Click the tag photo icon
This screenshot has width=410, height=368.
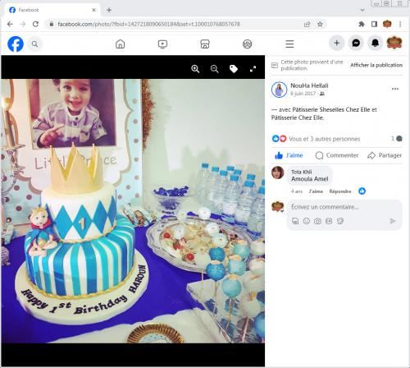click(x=234, y=69)
